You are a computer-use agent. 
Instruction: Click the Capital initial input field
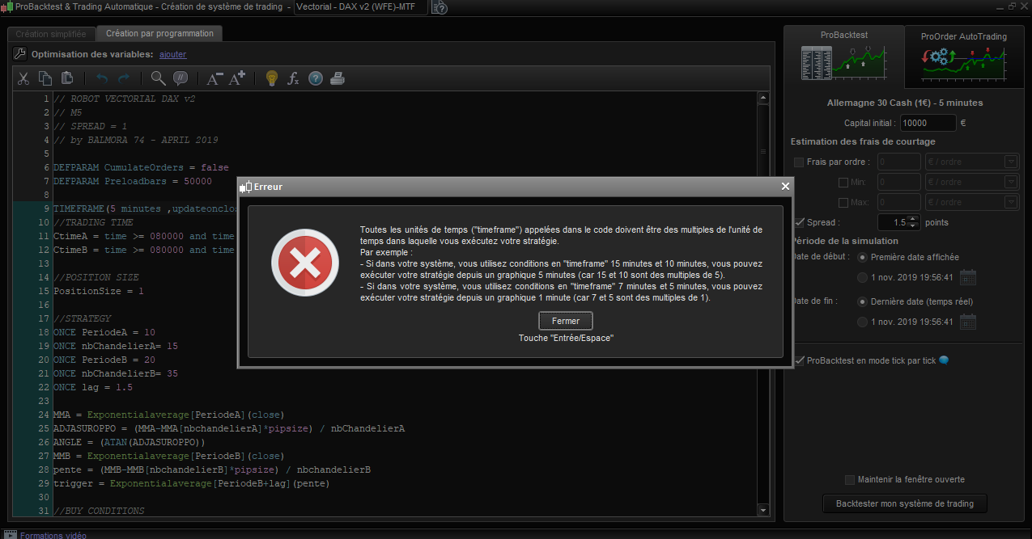point(928,123)
